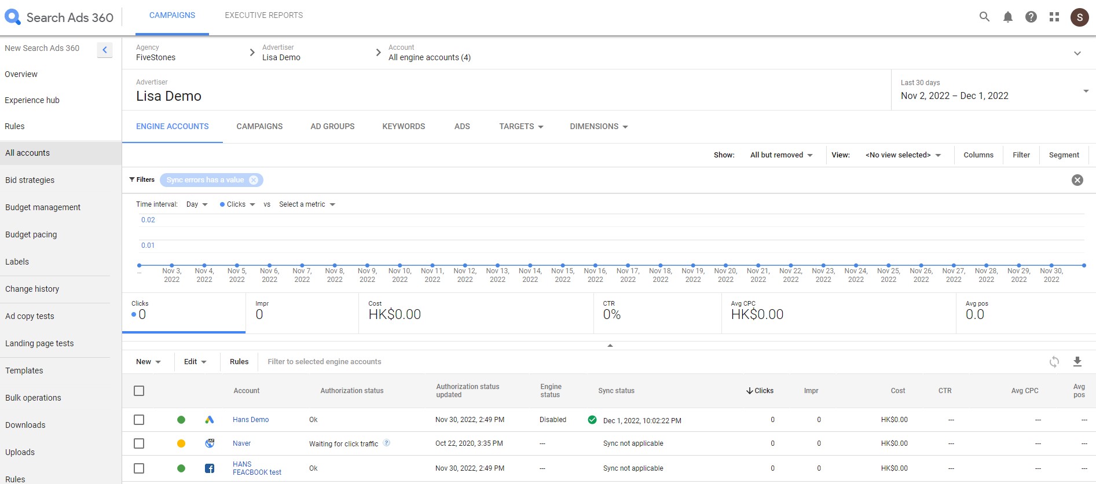This screenshot has width=1096, height=484.
Task: Open account avatar S
Action: point(1080,17)
